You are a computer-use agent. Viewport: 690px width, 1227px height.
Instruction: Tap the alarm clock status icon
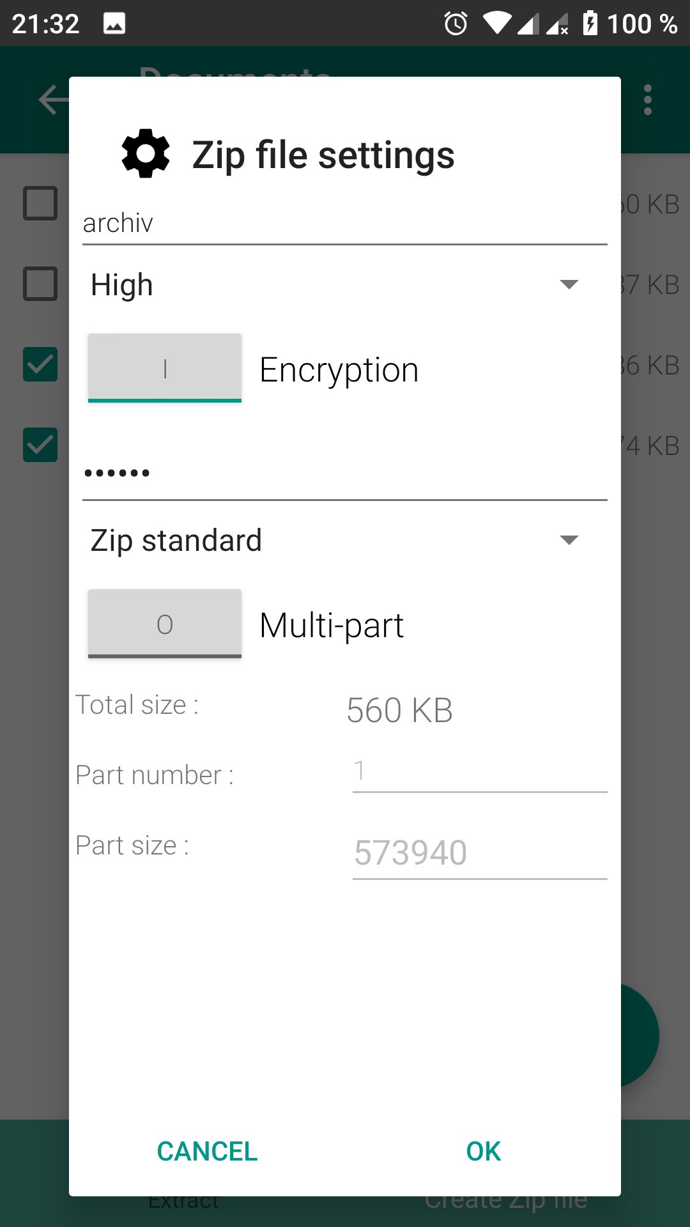[456, 24]
